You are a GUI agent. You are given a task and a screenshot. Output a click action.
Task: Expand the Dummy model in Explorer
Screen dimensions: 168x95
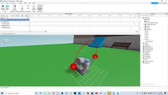(143, 26)
